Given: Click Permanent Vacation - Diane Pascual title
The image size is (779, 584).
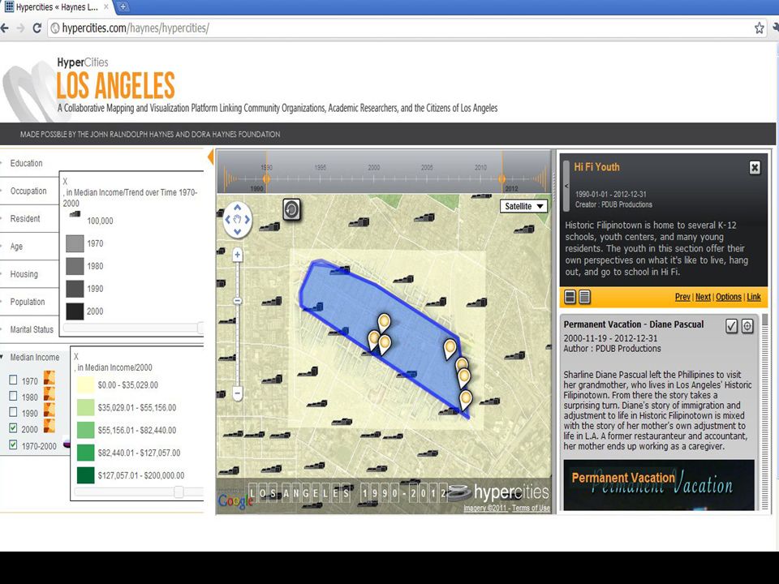Looking at the screenshot, I should tap(634, 324).
